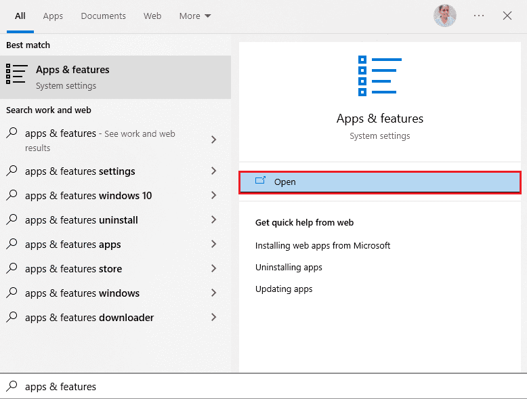Switch to the Web tab
The height and width of the screenshot is (399, 527).
click(x=152, y=16)
